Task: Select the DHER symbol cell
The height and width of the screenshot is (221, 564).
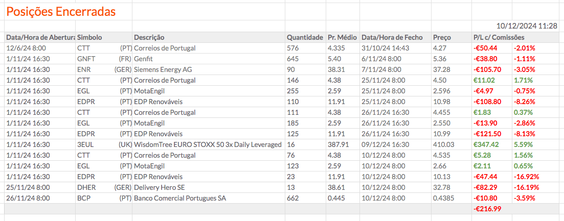Action: pyautogui.click(x=86, y=187)
